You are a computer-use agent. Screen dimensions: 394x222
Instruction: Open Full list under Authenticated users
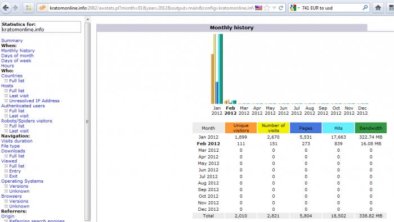click(17, 111)
